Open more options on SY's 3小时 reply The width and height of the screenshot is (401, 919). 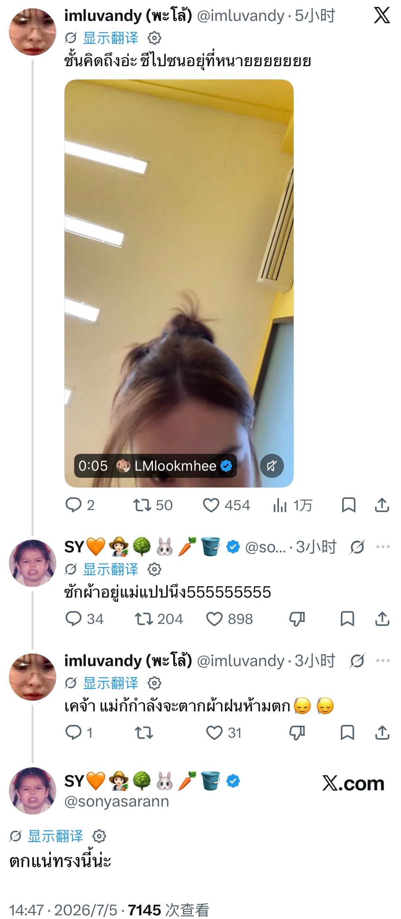(383, 547)
